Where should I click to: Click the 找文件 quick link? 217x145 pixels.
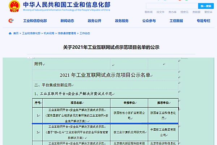click(160, 12)
